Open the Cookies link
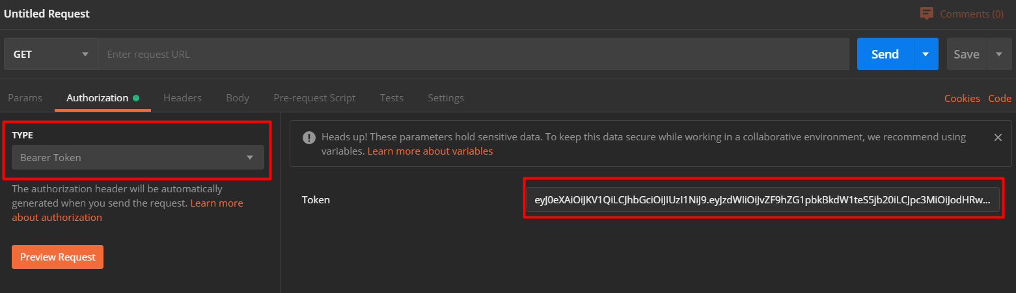Image resolution: width=1016 pixels, height=293 pixels. click(x=962, y=99)
